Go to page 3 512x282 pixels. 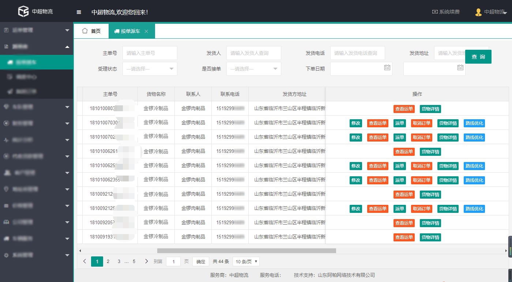point(119,262)
